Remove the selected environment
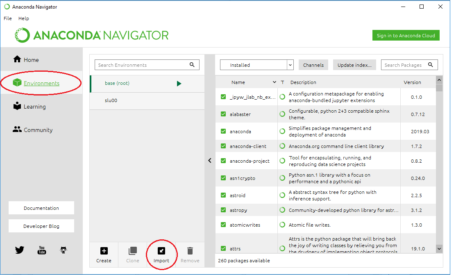472x275 pixels. 190,255
